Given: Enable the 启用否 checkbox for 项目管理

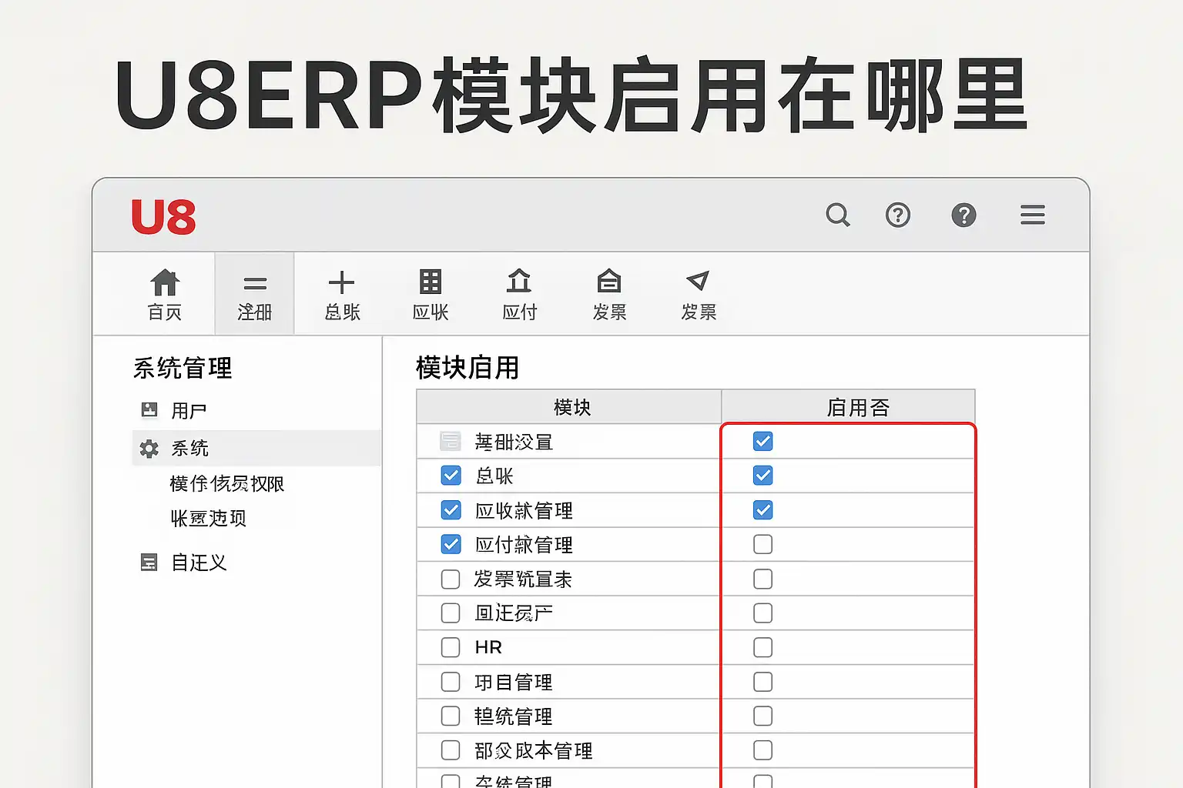Looking at the screenshot, I should [762, 682].
